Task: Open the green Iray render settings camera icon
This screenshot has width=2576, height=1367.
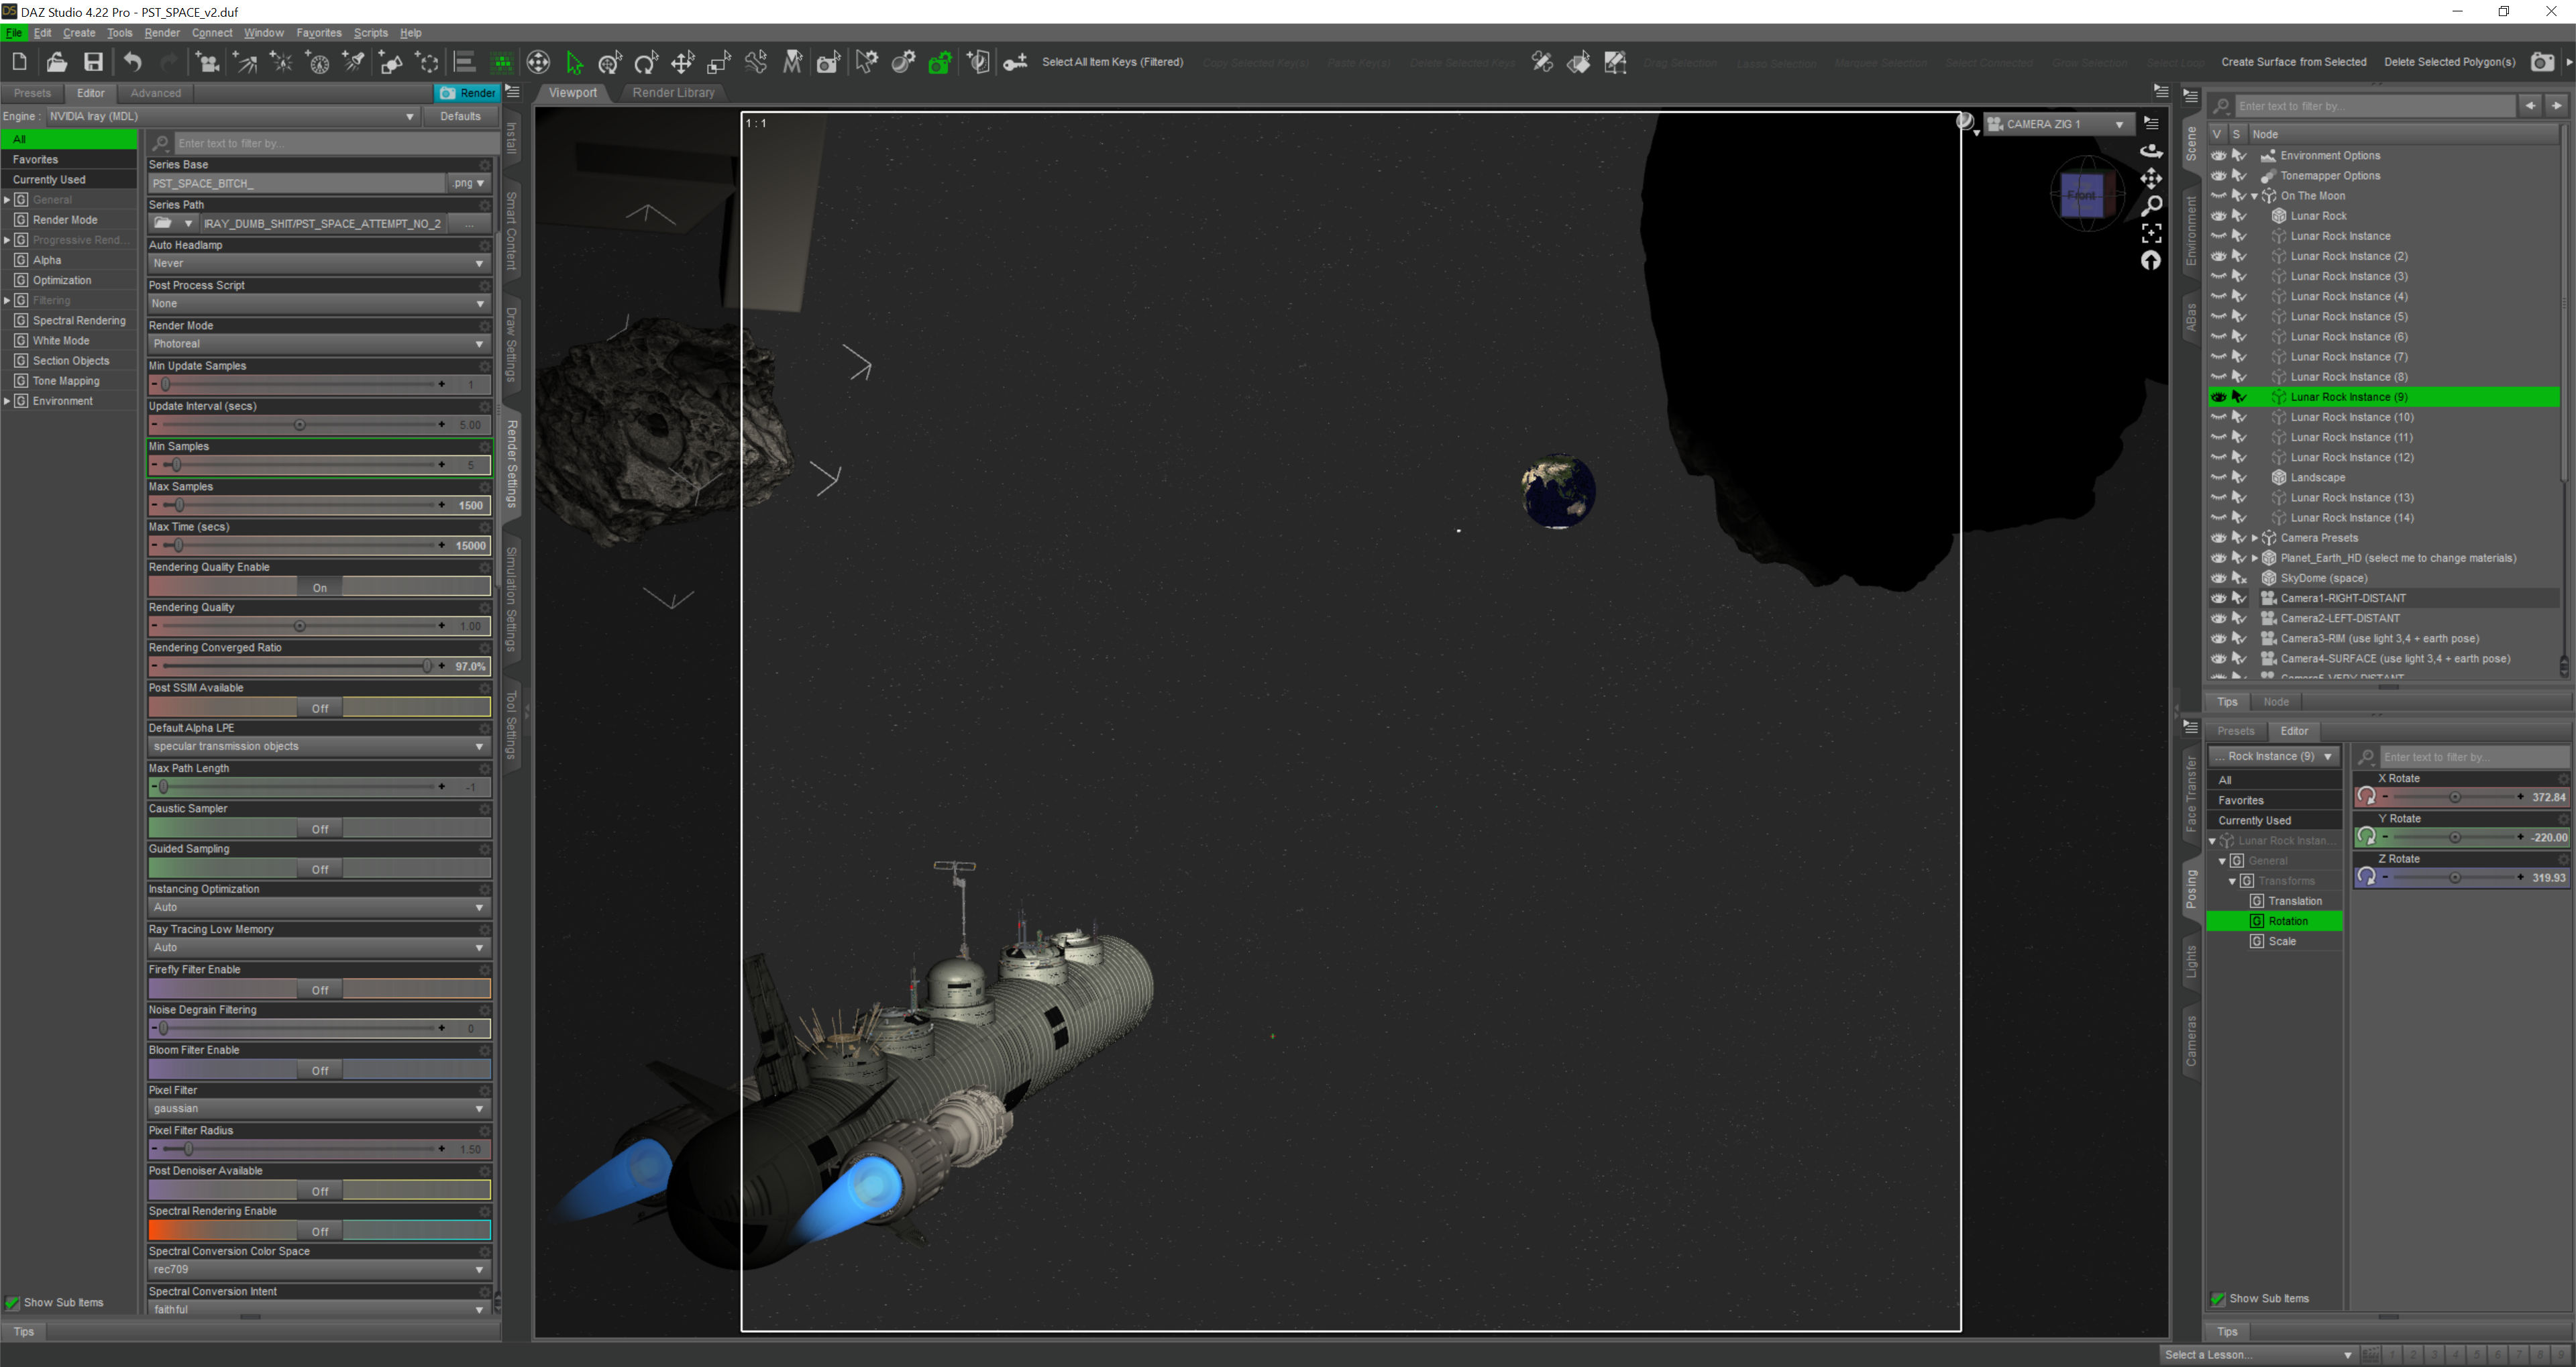Action: pyautogui.click(x=940, y=62)
